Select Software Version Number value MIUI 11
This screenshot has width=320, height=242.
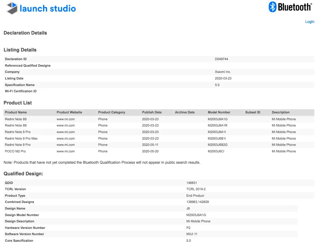[192, 234]
